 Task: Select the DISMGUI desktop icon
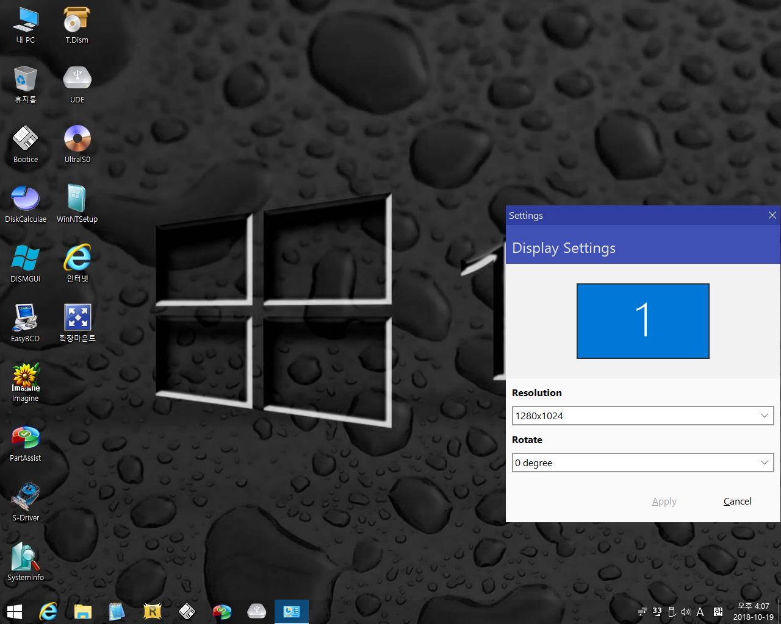(x=26, y=264)
